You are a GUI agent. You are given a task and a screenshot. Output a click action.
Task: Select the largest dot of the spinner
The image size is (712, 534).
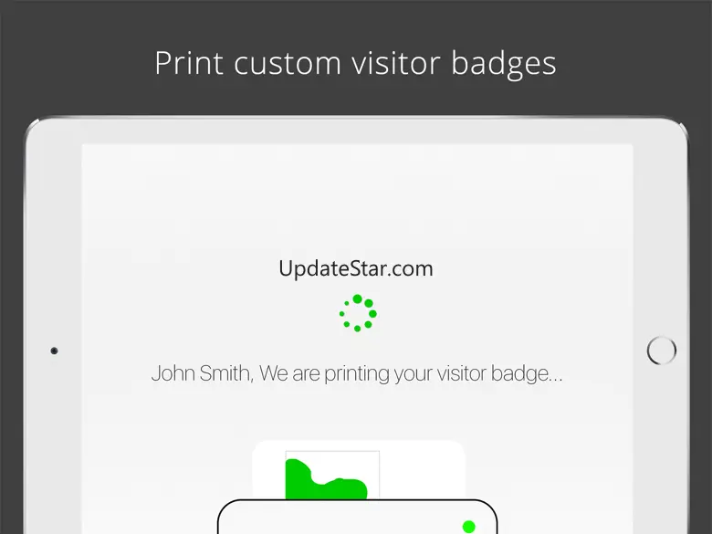pyautogui.click(x=357, y=298)
